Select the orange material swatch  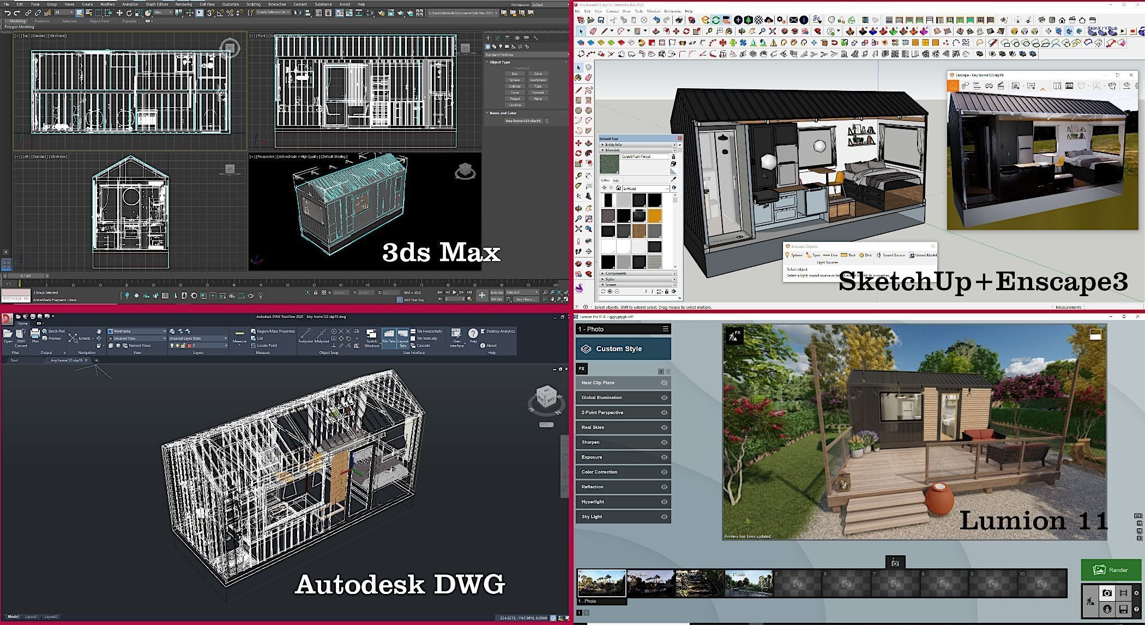tap(654, 216)
